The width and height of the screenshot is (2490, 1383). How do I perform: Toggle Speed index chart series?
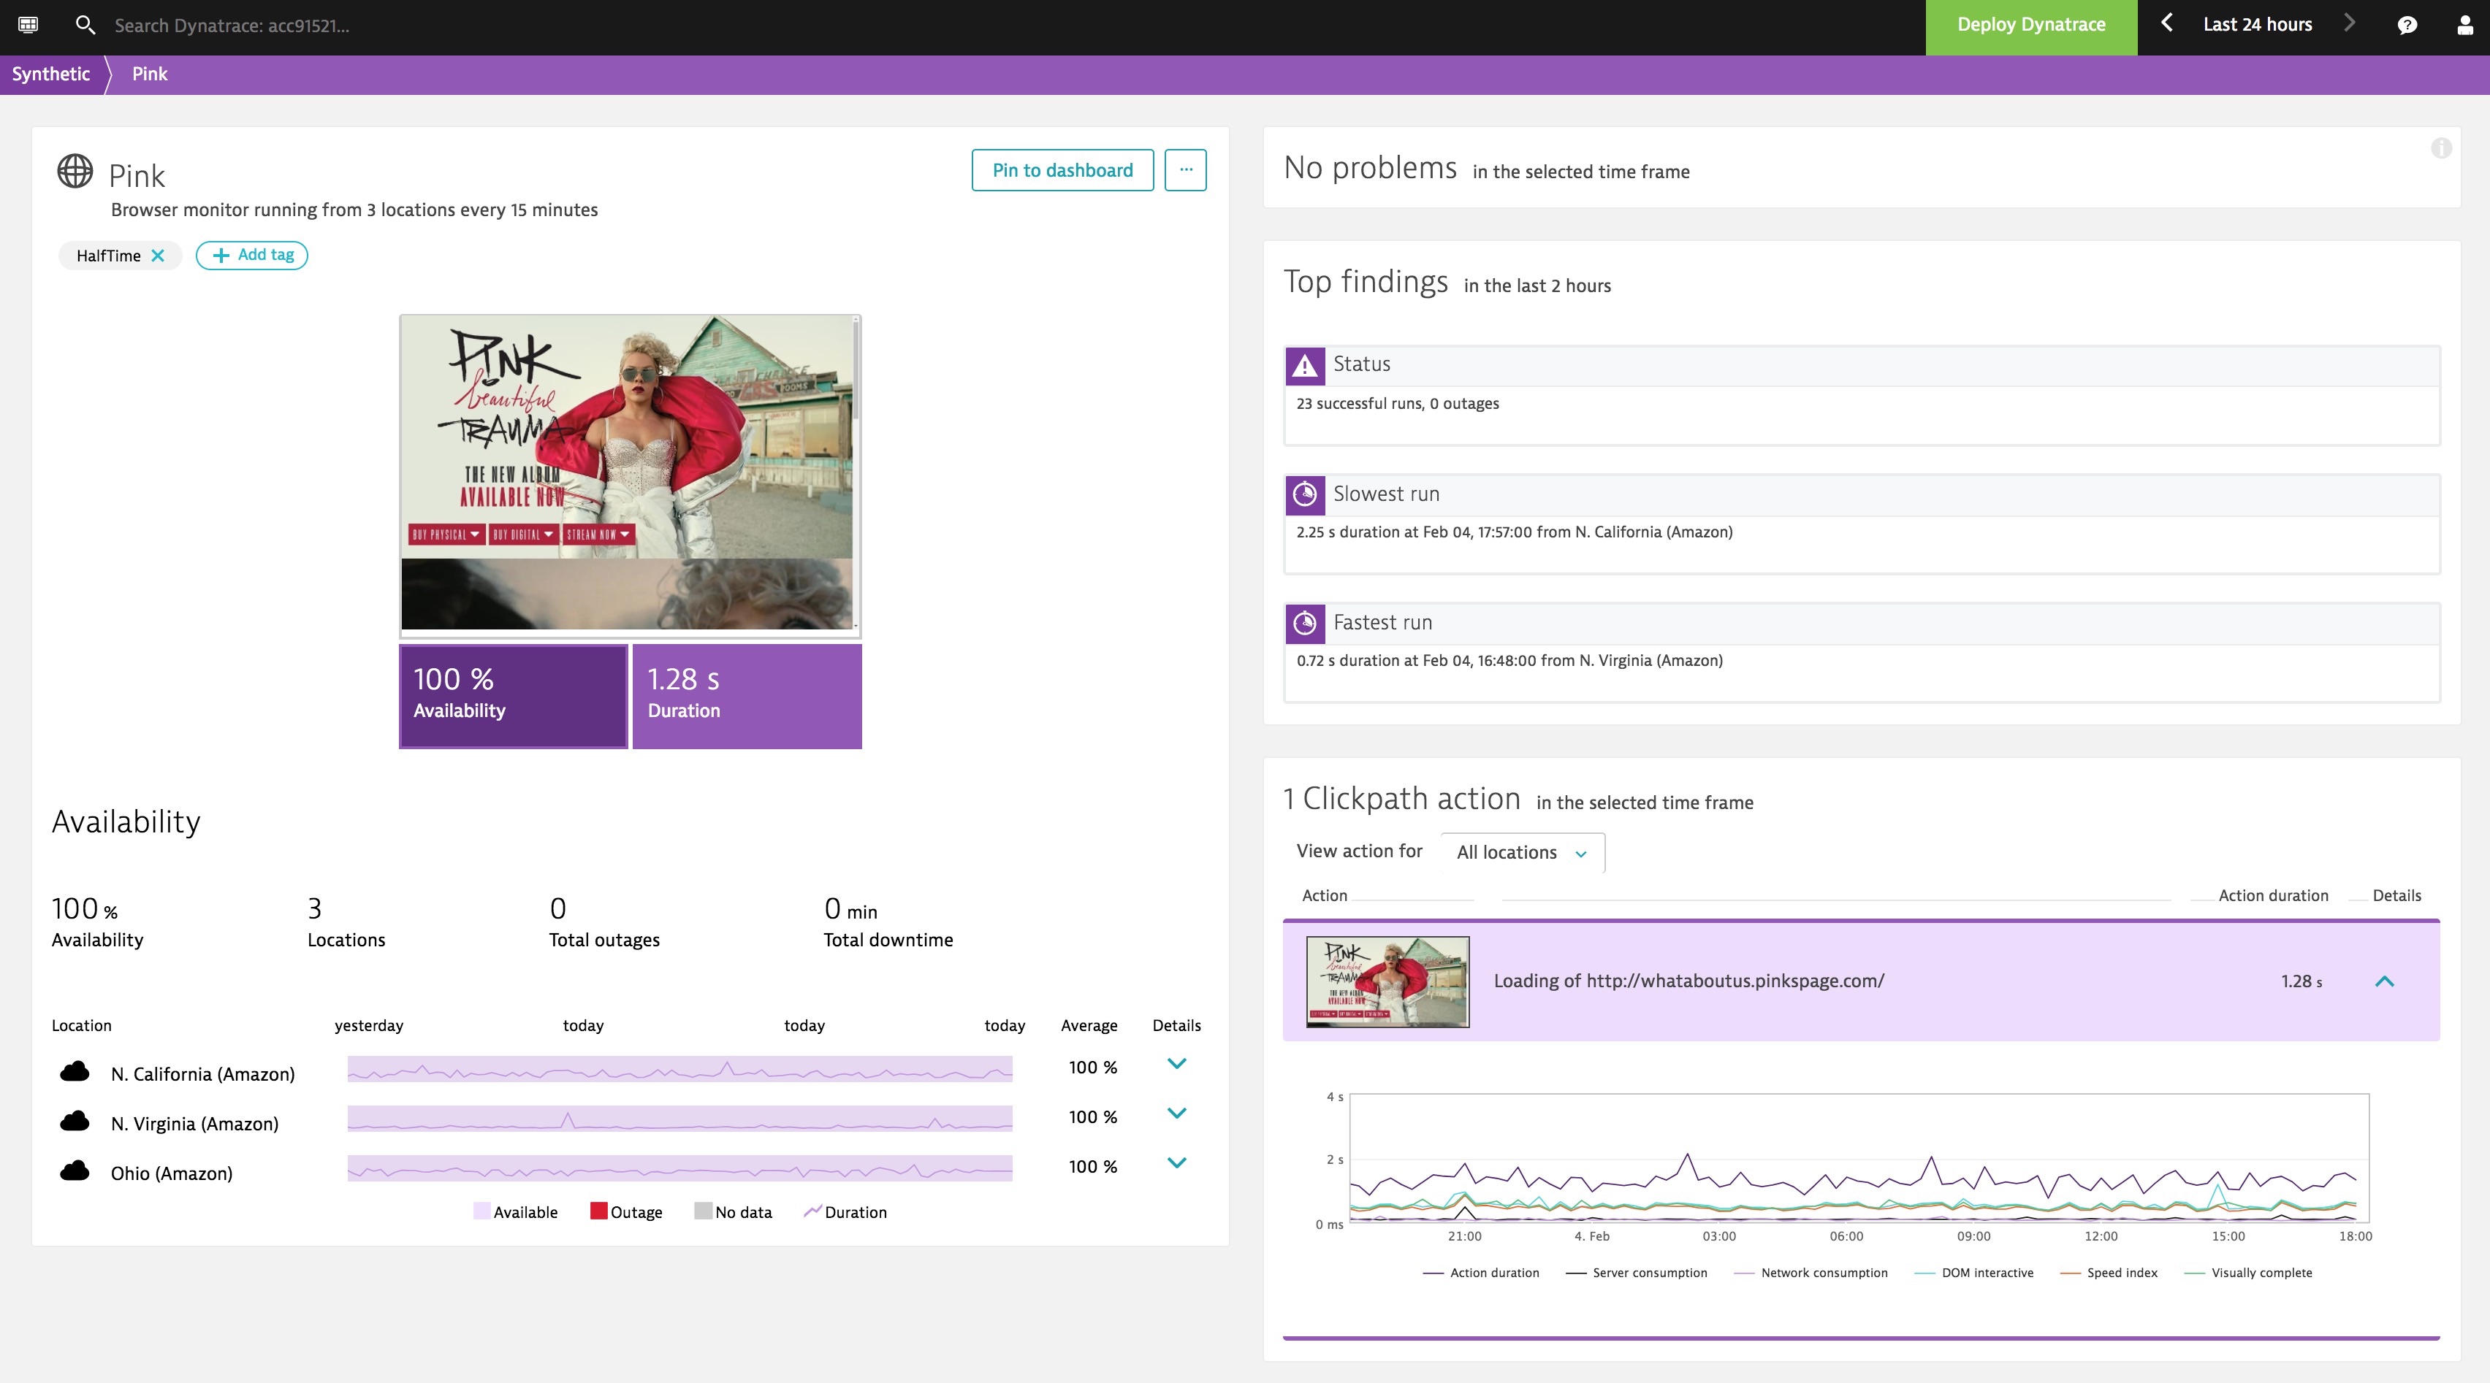click(x=2108, y=1273)
